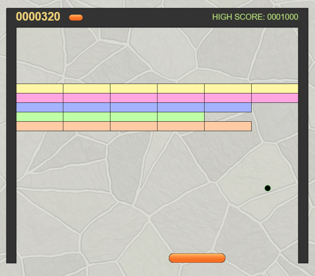Click the right dark wall of the playfield
315x276 pixels.
tap(303, 145)
